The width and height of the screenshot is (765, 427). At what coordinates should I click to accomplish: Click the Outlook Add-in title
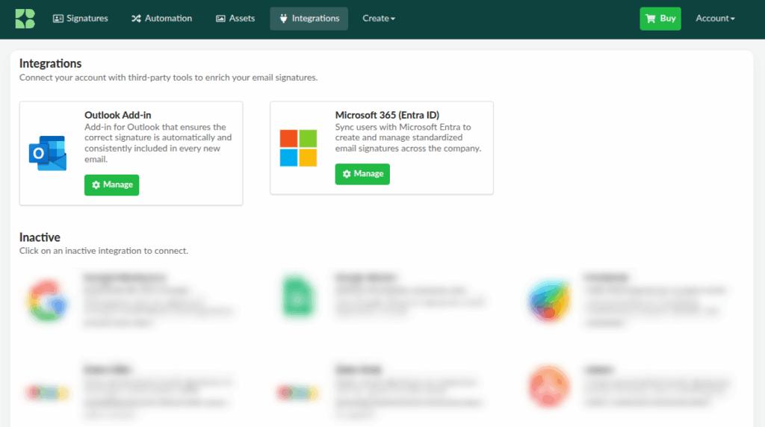117,115
